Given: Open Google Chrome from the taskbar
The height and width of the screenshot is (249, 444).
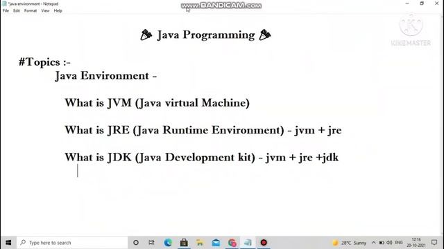Looking at the screenshot, I should pos(232,243).
